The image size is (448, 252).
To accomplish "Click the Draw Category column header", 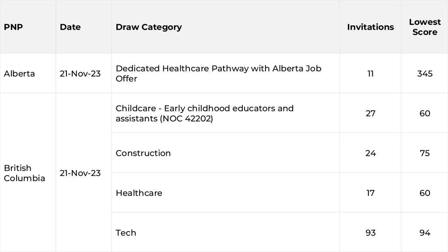I will coord(149,27).
